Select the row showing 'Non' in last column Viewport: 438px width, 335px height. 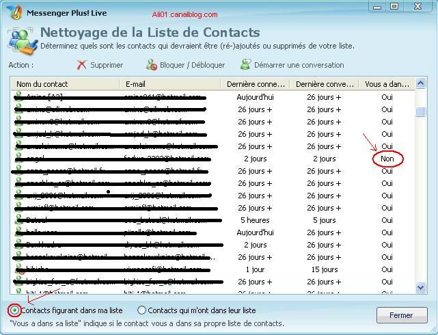(213, 159)
